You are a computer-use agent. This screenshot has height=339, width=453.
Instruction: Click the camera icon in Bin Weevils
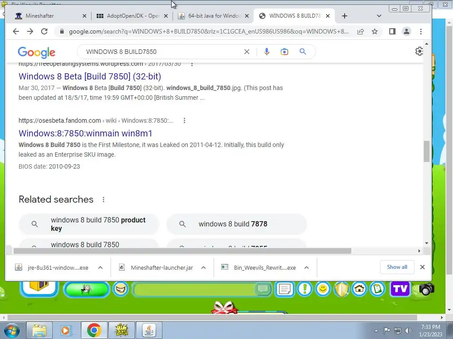coord(426,289)
